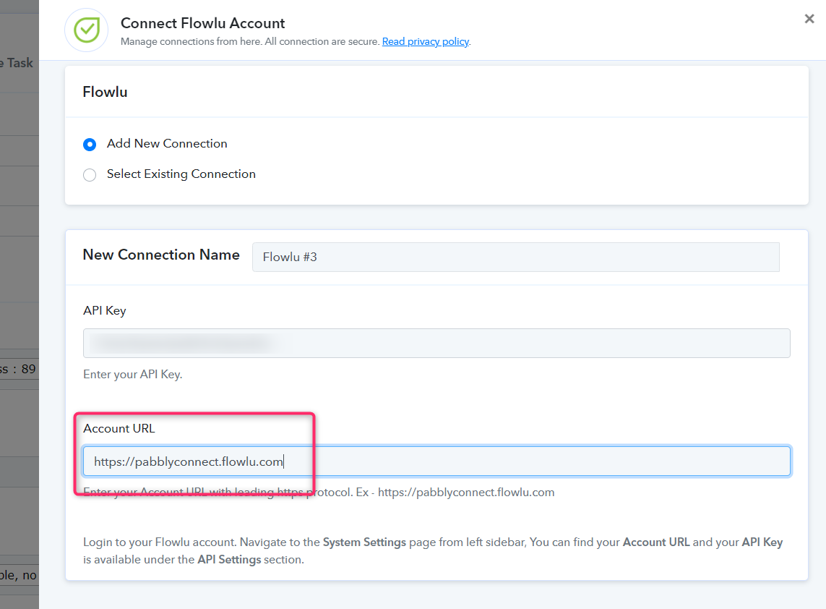
Task: Click the dimmed 'Task' text behind the dialog
Action: pyautogui.click(x=20, y=63)
